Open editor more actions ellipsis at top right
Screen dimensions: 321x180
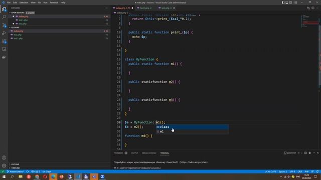click(x=317, y=8)
